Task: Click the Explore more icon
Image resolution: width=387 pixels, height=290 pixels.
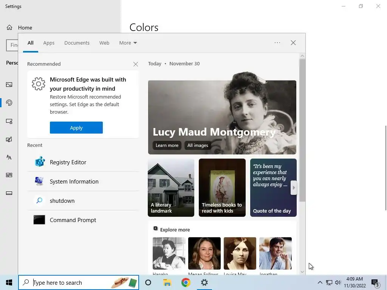Action: [x=155, y=228]
